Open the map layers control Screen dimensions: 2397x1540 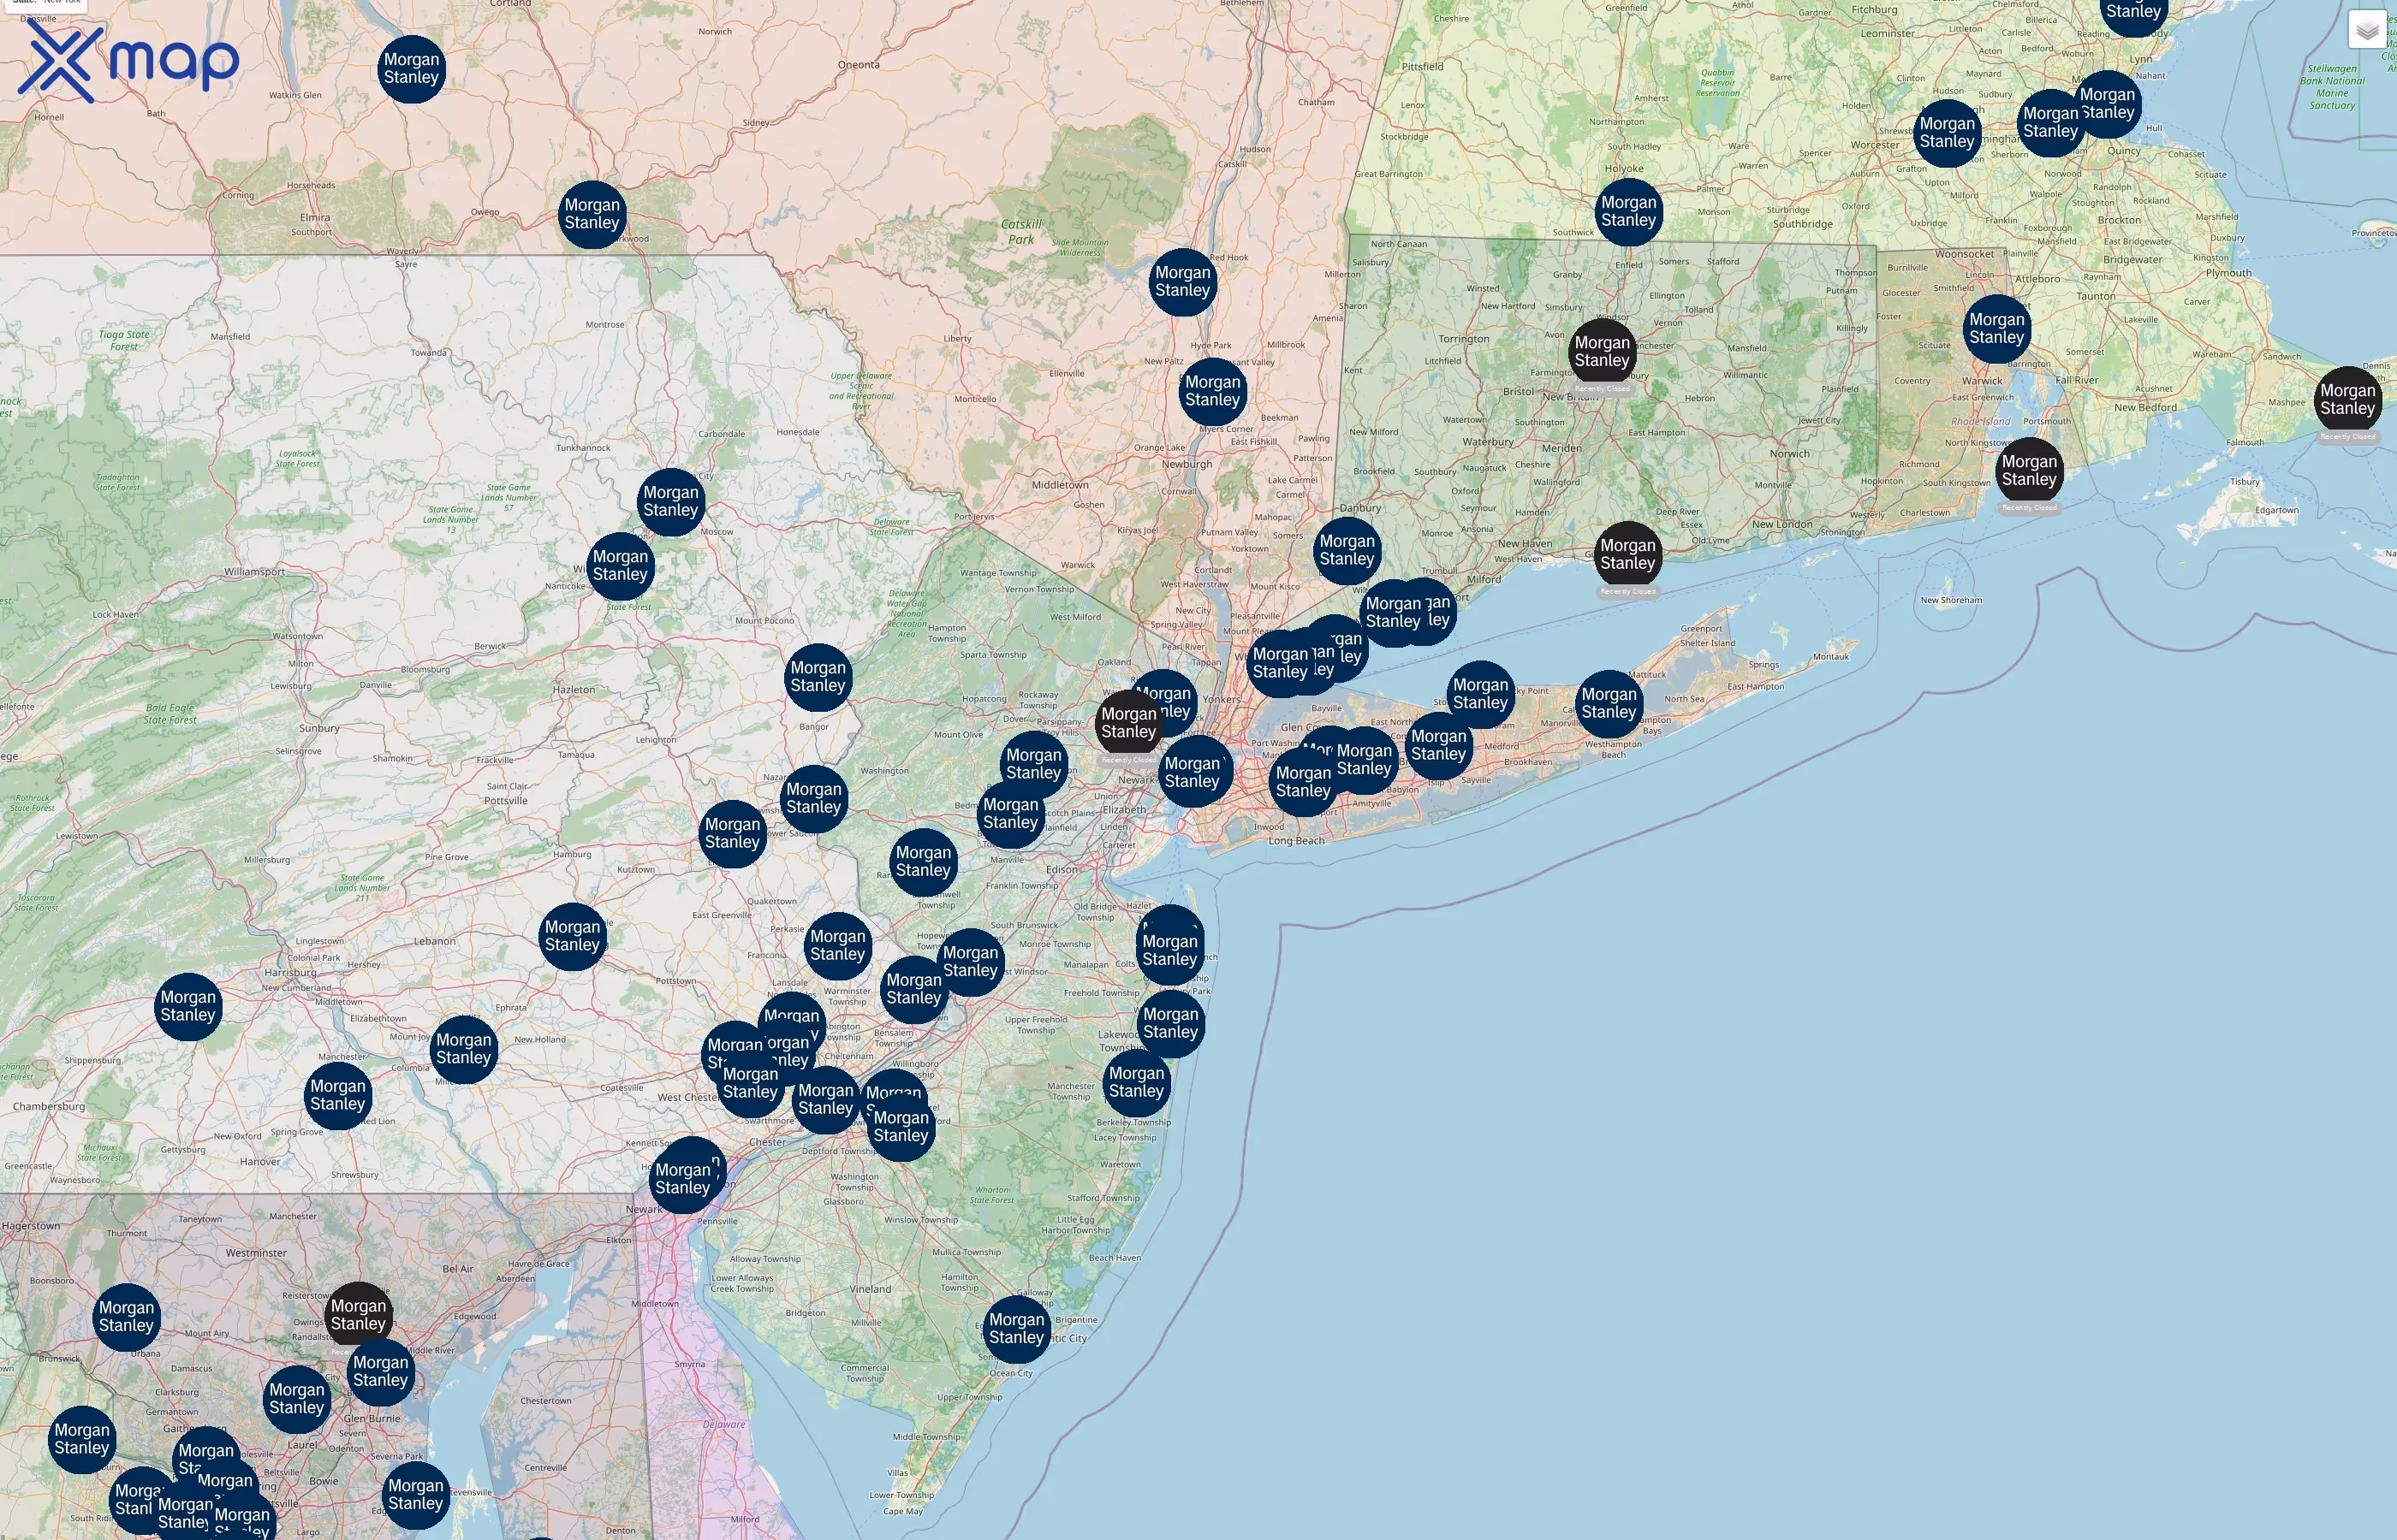2367,30
